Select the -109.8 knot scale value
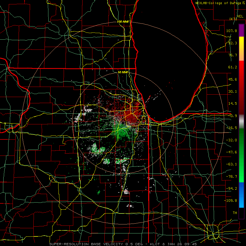Viewport: 246px width, 246px height. point(230,201)
